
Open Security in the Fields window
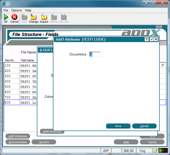click(44, 142)
